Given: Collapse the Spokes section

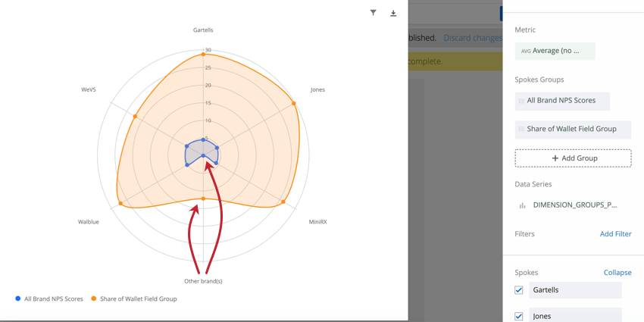Looking at the screenshot, I should click(617, 273).
